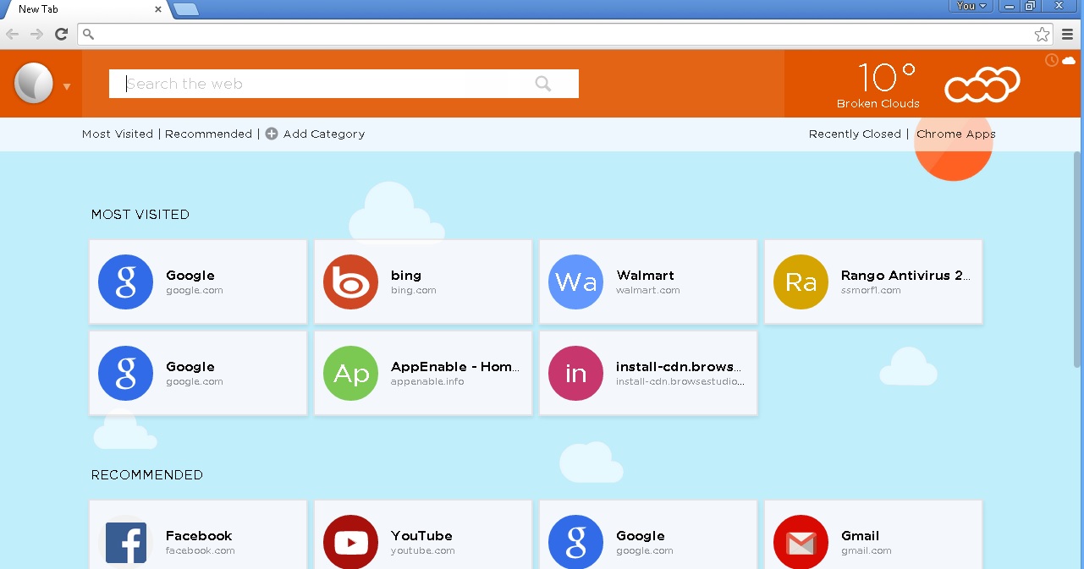This screenshot has height=569, width=1084.
Task: Click the Broken Clouds weather label
Action: 878,104
